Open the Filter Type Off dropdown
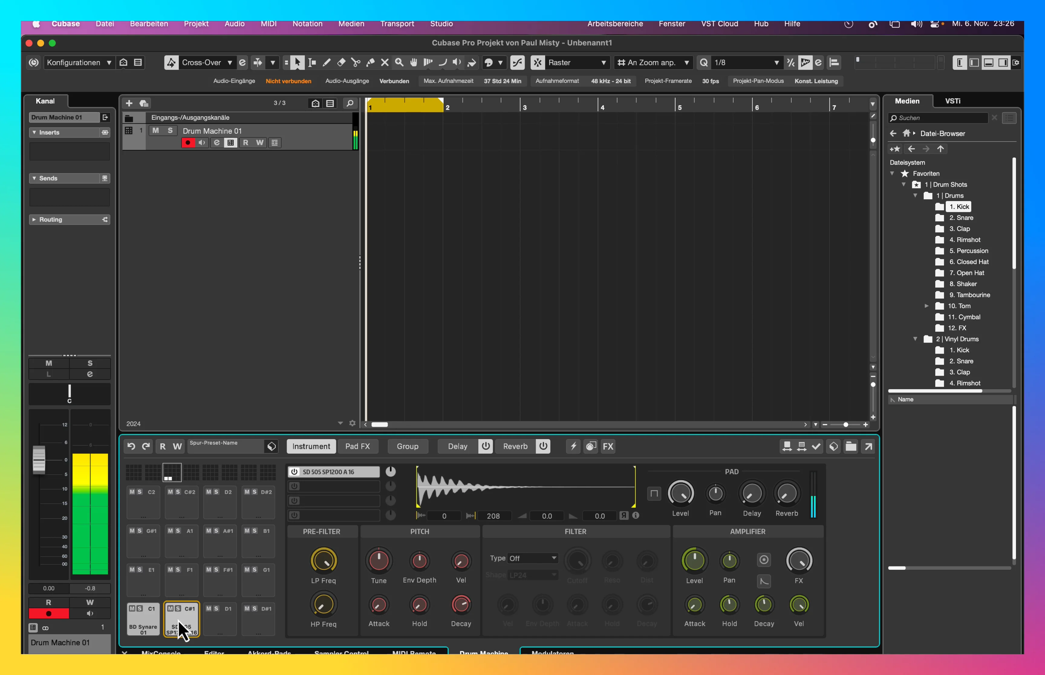Viewport: 1045px width, 675px height. coord(533,558)
